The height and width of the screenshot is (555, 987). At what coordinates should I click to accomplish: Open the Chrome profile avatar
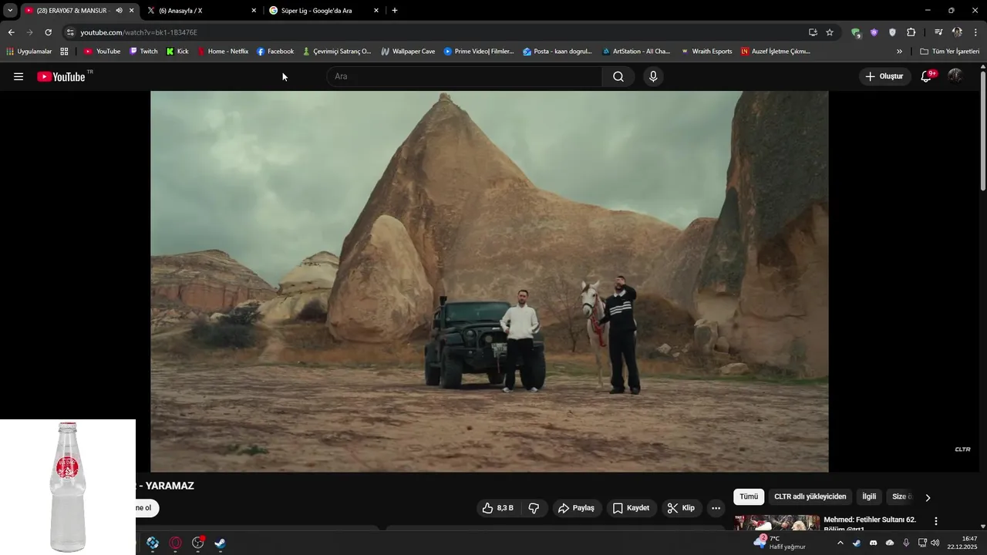coord(957,32)
